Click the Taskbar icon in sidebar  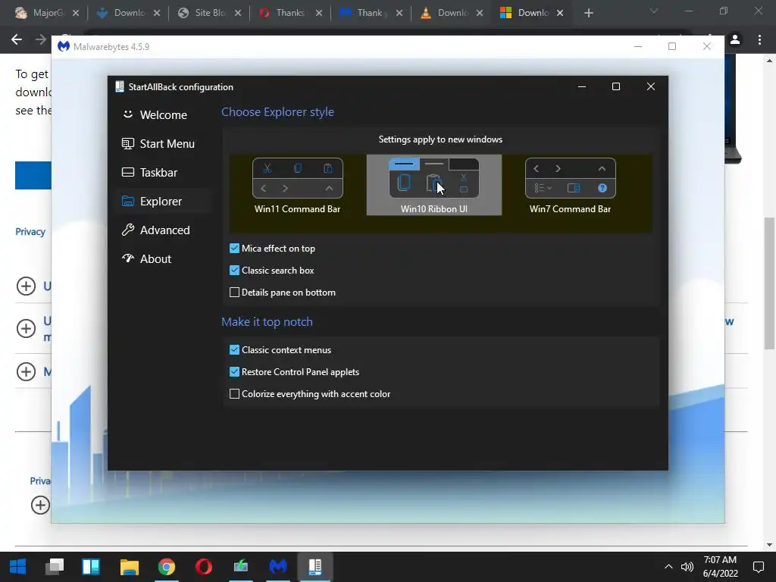[x=127, y=172]
